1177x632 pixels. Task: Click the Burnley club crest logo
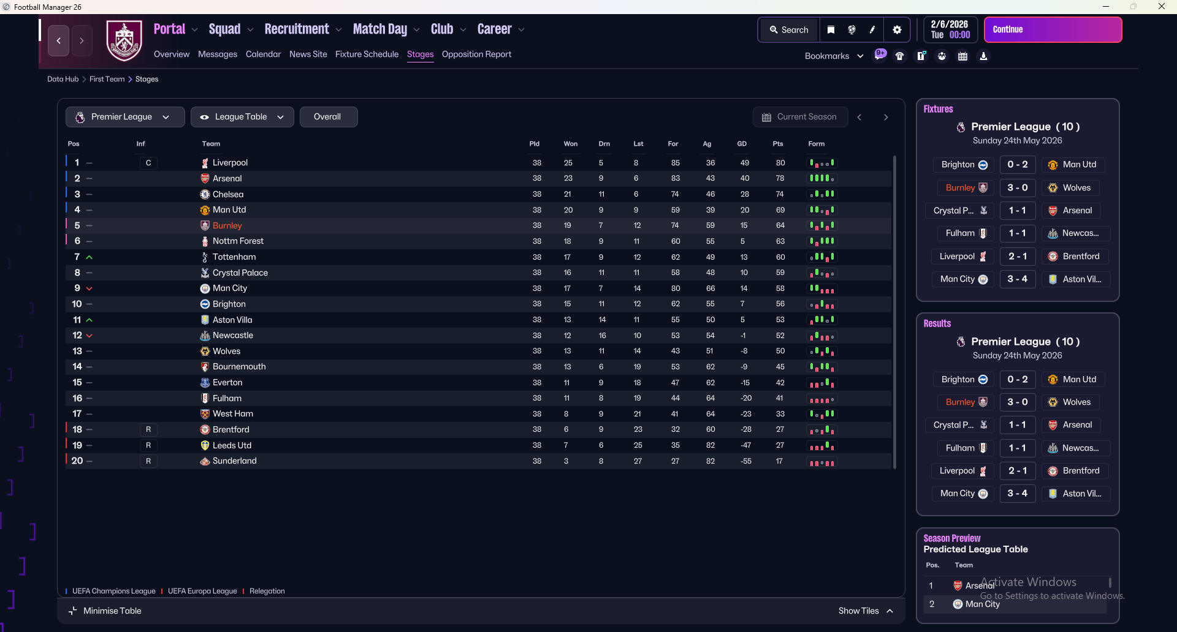124,41
